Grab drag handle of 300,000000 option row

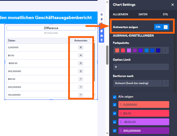pyautogui.click(x=121, y=131)
